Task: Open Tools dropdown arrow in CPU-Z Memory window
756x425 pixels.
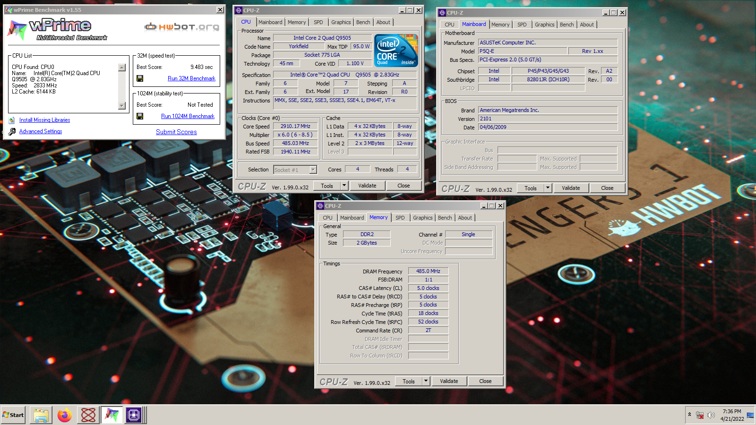Action: point(426,381)
